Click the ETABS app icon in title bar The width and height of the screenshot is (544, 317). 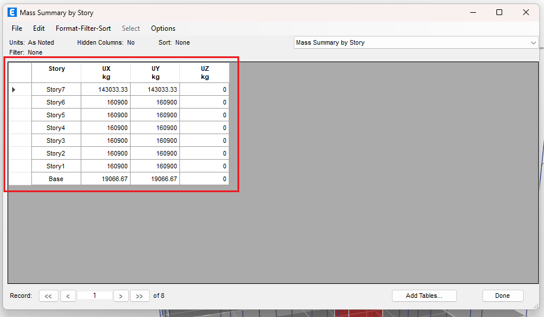coord(12,12)
